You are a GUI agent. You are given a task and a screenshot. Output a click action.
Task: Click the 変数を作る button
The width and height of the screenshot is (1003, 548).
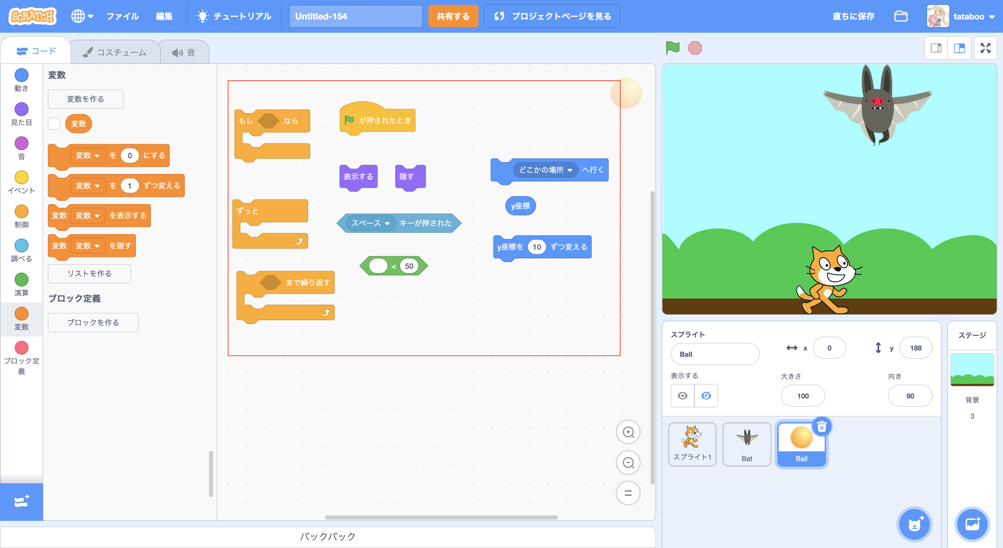click(85, 99)
